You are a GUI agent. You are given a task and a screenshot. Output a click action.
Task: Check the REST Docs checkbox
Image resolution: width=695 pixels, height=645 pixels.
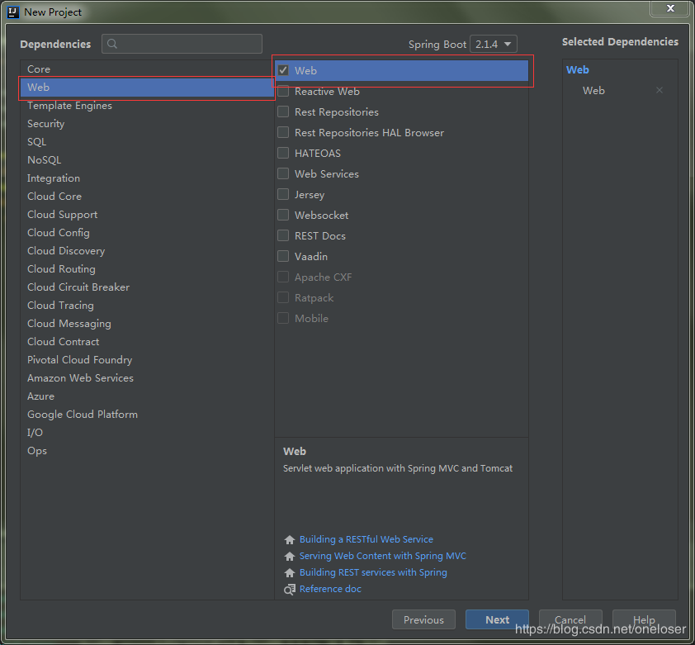(x=283, y=235)
